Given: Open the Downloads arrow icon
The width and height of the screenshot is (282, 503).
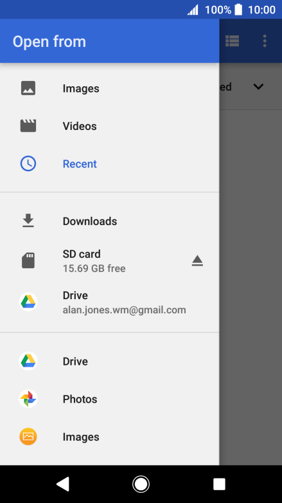Looking at the screenshot, I should (x=28, y=221).
